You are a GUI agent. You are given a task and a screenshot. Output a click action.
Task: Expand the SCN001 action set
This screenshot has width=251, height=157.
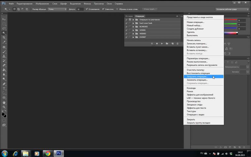(133, 30)
